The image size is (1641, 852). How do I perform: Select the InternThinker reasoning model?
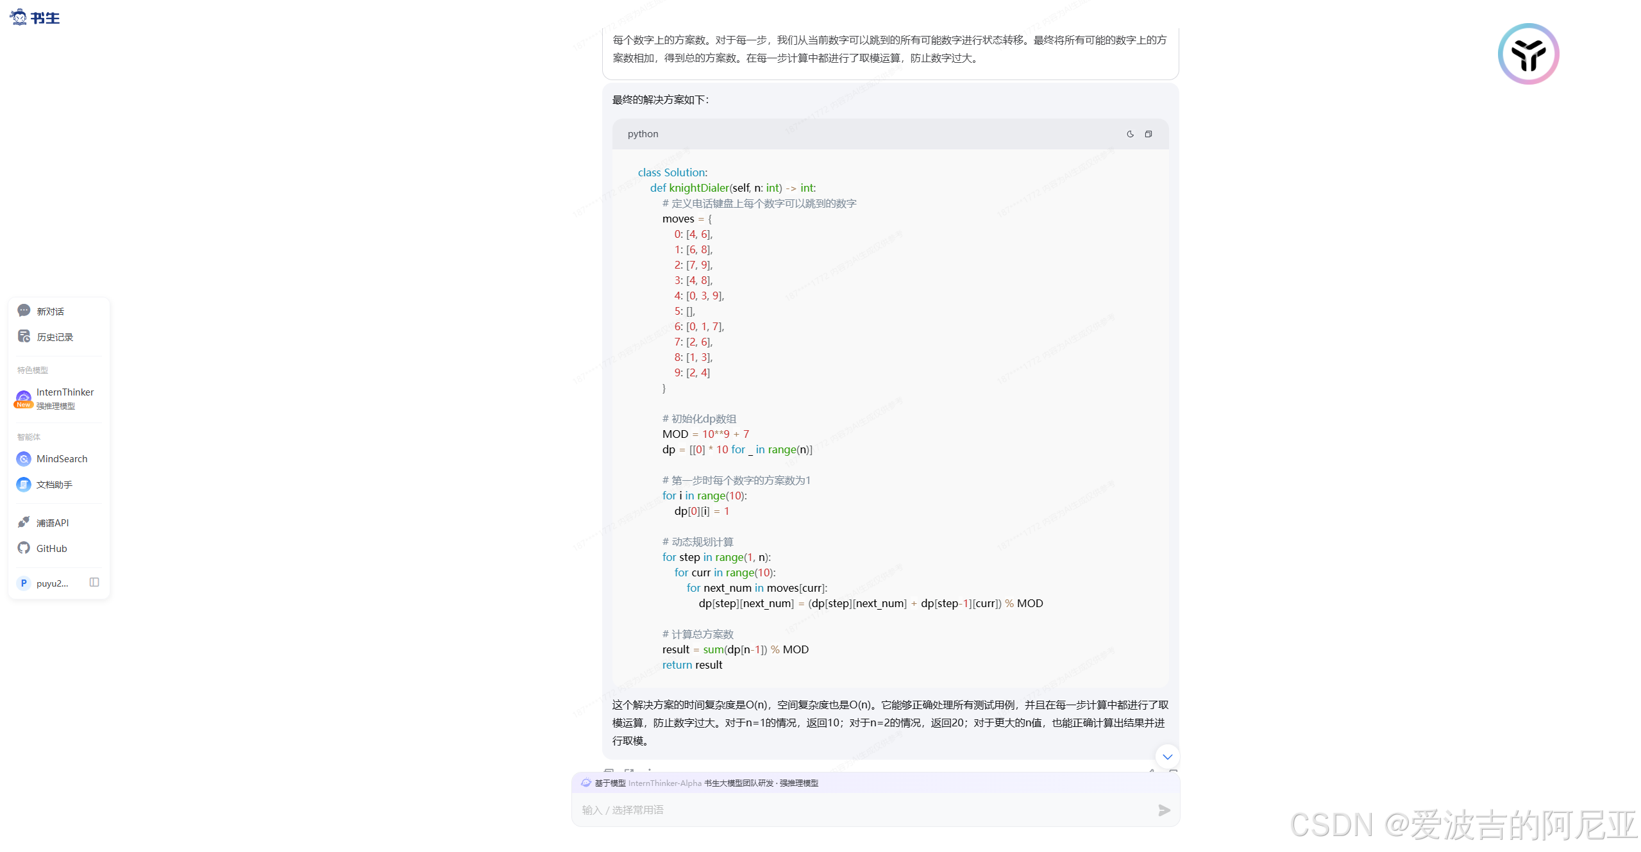point(65,392)
